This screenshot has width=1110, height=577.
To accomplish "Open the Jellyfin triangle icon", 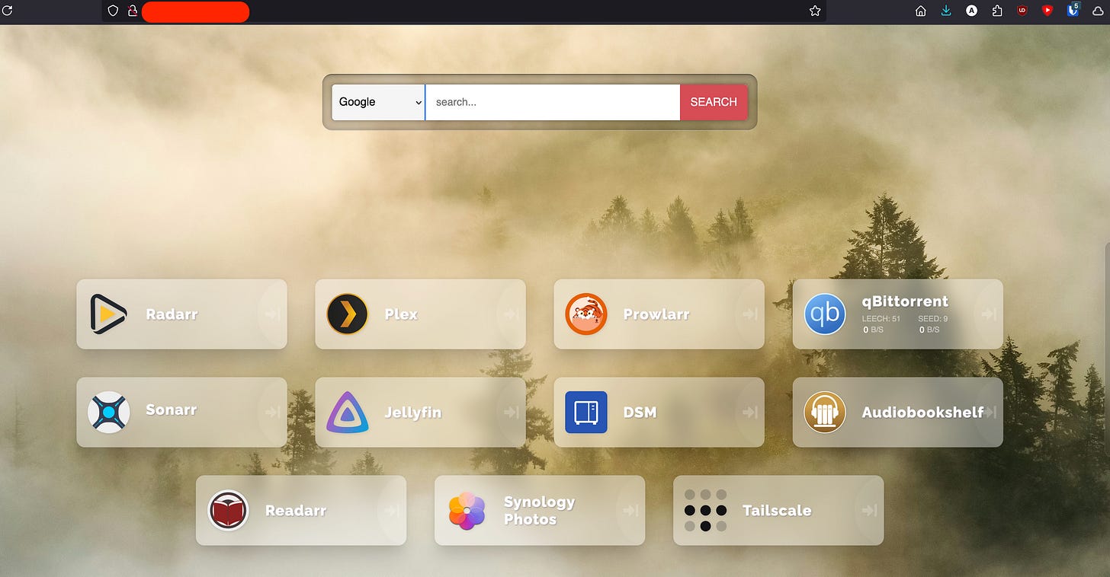I will click(347, 412).
